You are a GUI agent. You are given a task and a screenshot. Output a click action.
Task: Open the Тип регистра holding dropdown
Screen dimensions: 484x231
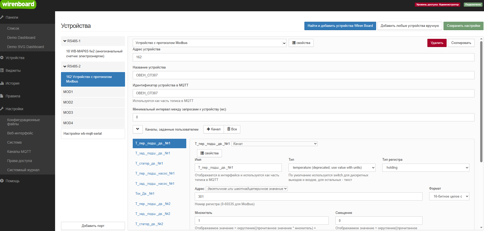tap(425, 168)
